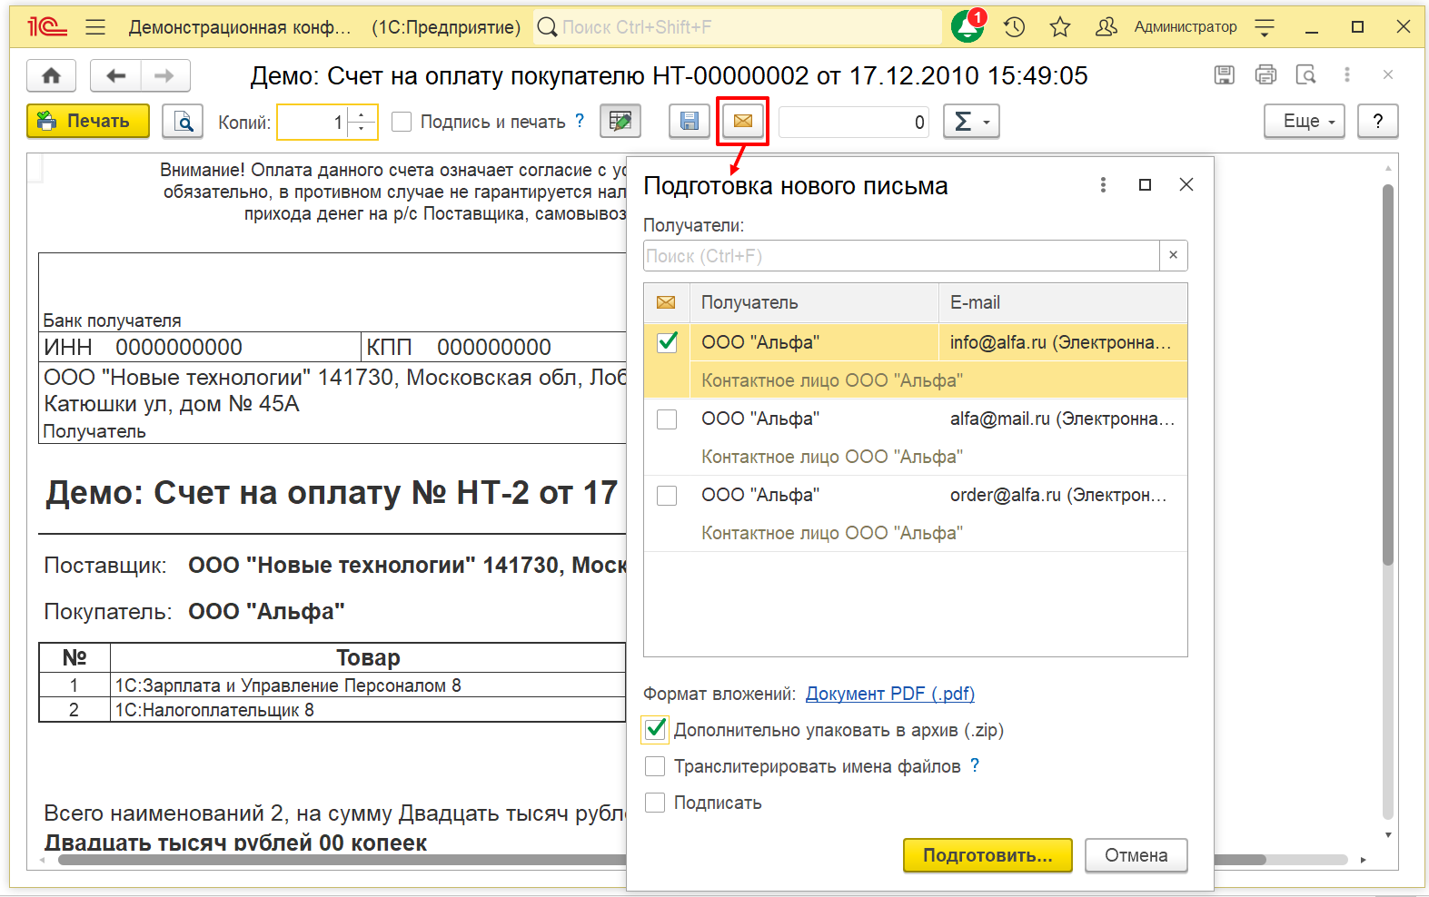
Task: Maximize the Подготовка нового письма dialog
Action: click(1145, 185)
